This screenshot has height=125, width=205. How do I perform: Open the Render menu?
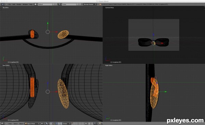19,4
